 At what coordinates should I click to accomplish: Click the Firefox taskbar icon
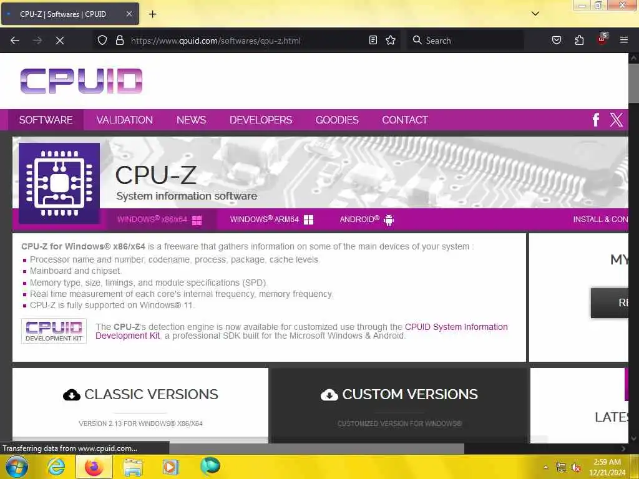[94, 467]
